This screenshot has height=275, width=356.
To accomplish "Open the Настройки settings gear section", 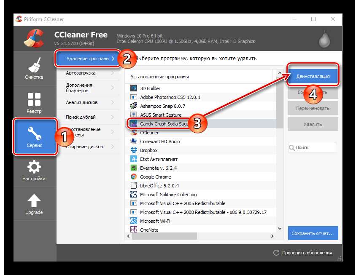I will [x=34, y=170].
